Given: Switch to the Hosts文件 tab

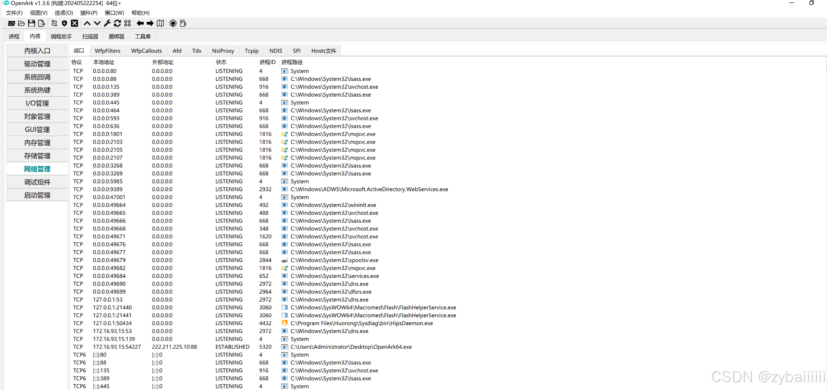Looking at the screenshot, I should (x=323, y=51).
